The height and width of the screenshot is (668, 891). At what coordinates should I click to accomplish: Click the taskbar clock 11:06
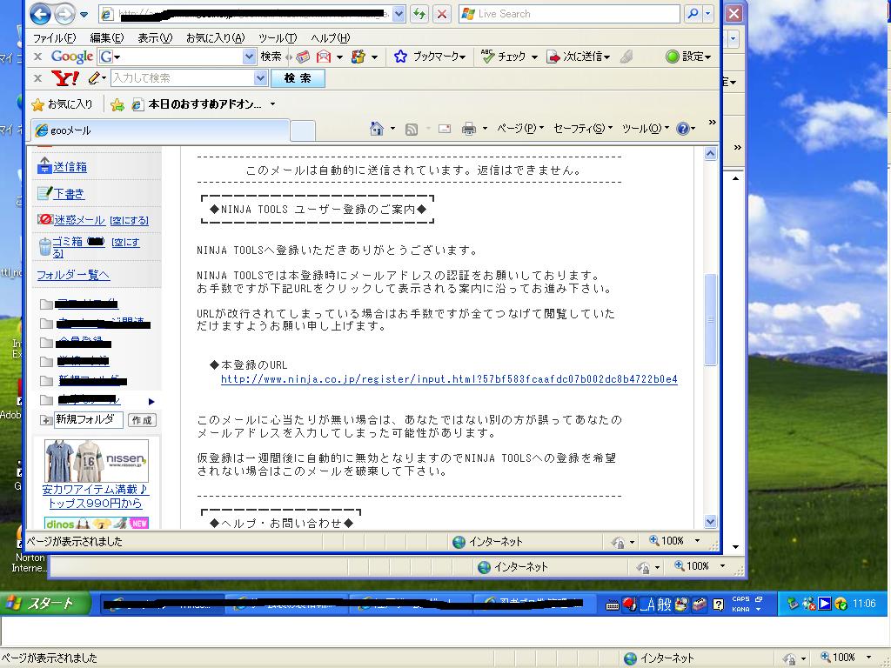(x=864, y=604)
